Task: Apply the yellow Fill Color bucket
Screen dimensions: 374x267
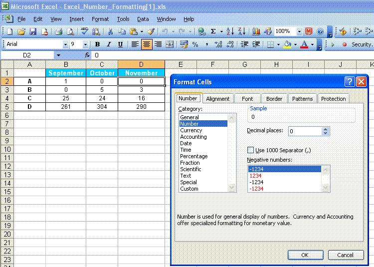Action: click(x=287, y=44)
